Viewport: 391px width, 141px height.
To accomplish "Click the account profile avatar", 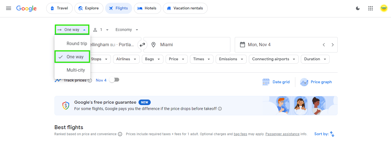I will coord(384,8).
